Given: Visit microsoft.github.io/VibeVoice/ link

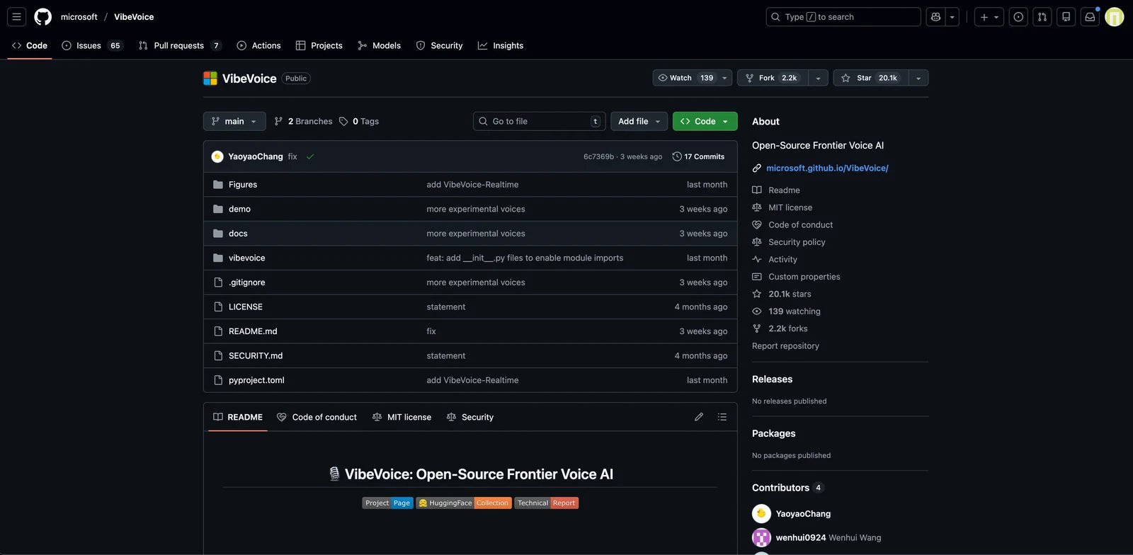Looking at the screenshot, I should pos(827,168).
